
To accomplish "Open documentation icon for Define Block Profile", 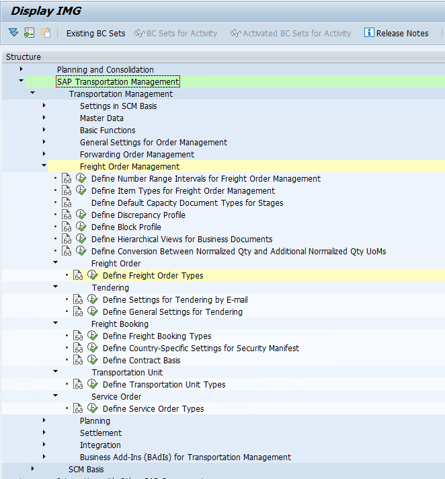I will pos(67,227).
